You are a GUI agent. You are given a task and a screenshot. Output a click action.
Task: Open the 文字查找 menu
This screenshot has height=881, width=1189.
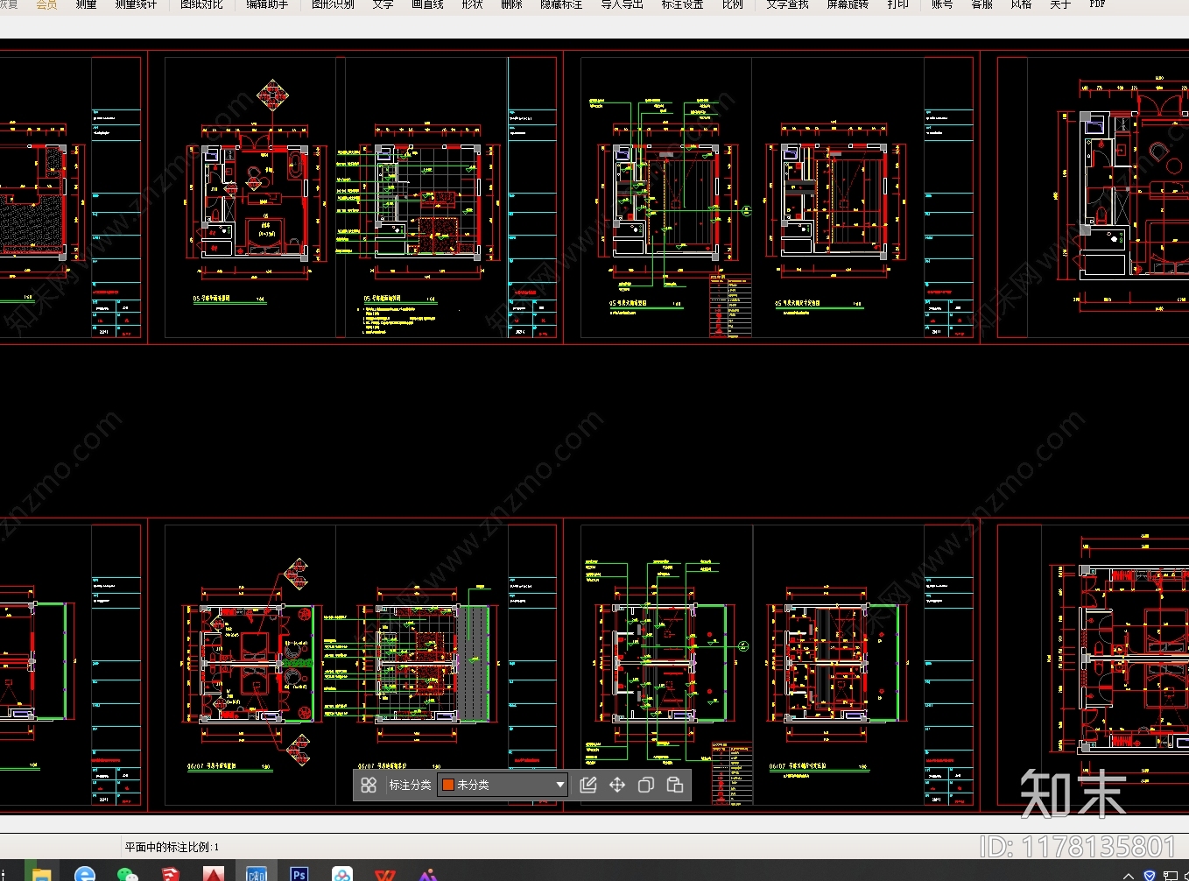point(787,4)
